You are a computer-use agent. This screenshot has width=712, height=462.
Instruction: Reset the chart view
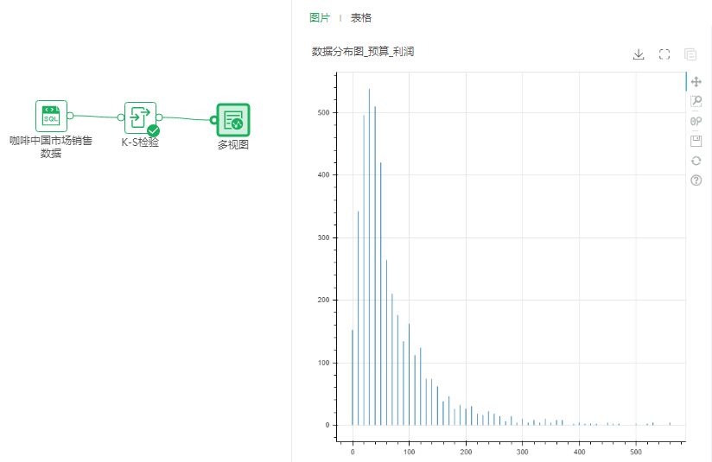point(696,161)
